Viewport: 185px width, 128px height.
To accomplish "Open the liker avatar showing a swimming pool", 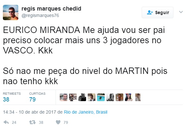I will (x=101, y=97).
